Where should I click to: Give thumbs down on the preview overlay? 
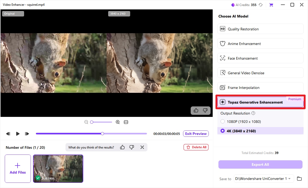(x=205, y=110)
